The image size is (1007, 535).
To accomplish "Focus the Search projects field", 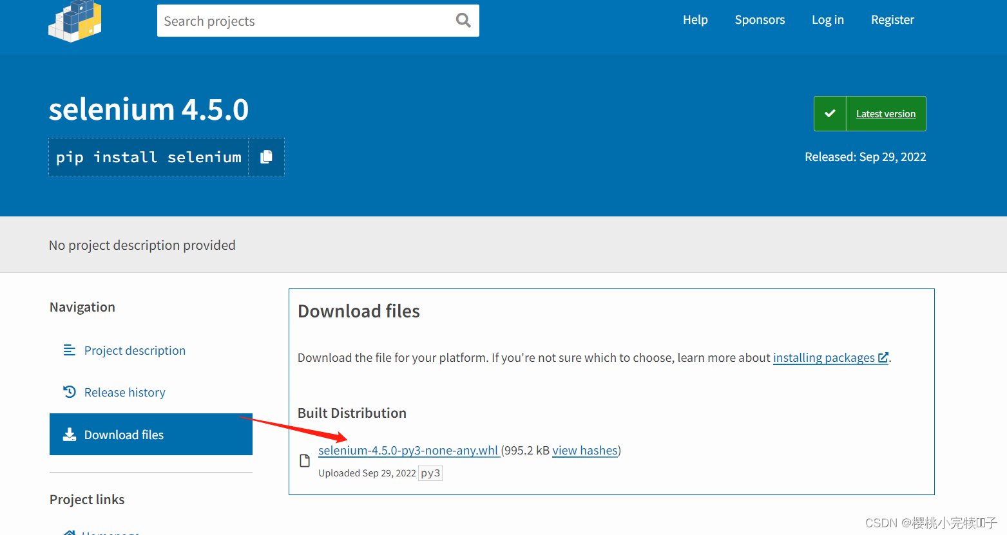I will click(x=318, y=21).
